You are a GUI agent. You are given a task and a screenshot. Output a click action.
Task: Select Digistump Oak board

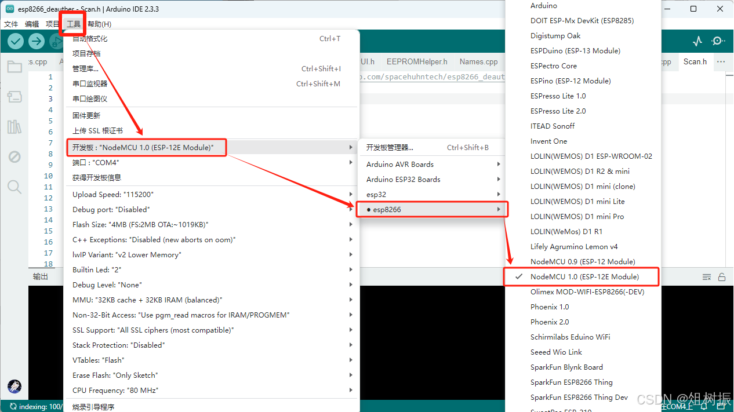click(x=583, y=35)
